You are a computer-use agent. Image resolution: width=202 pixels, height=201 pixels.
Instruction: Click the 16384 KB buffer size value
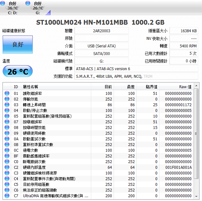pos(184,31)
